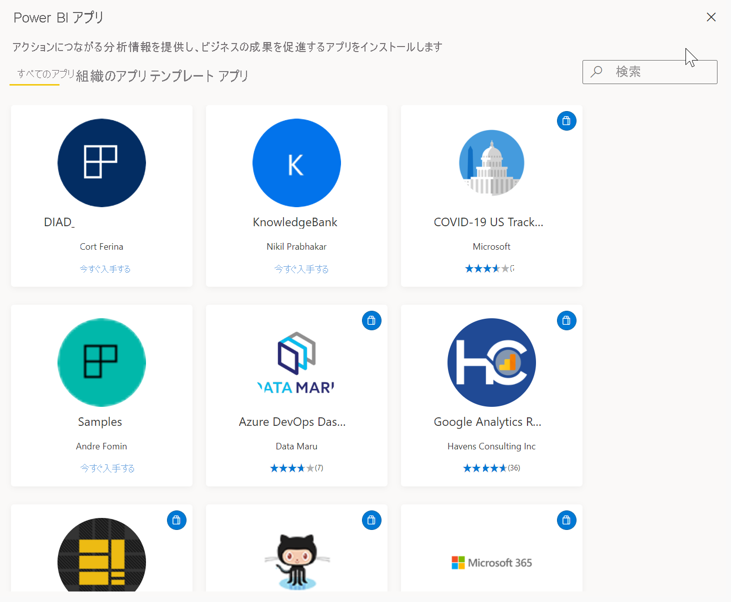This screenshot has height=602, width=731.
Task: Click the Nikil Prabhakar publisher name
Action: coord(296,247)
